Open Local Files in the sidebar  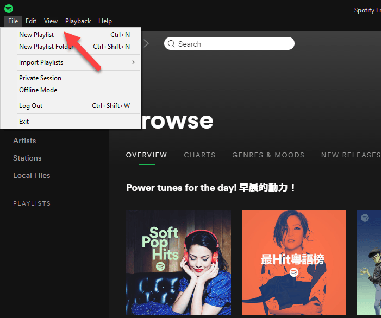32,176
